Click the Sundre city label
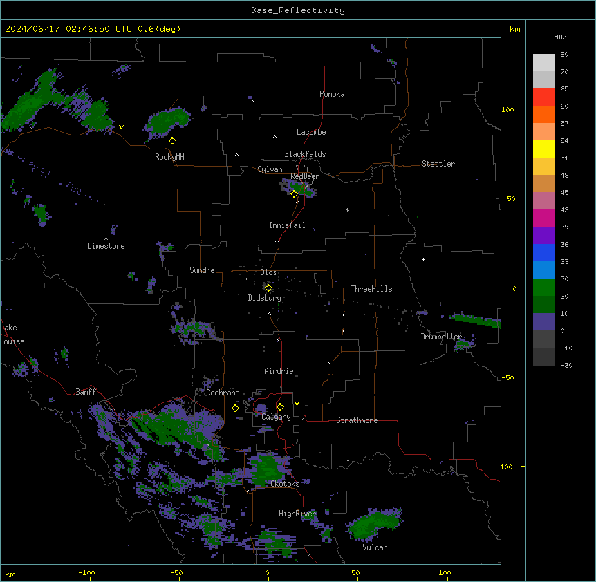This screenshot has width=596, height=582. (202, 270)
